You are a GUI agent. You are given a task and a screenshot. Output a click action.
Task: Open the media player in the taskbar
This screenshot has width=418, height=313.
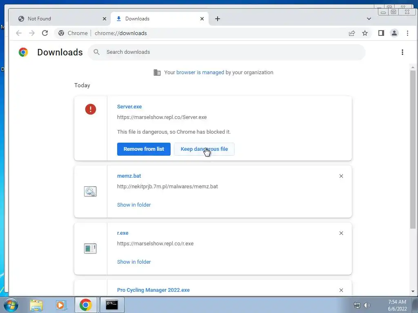click(x=61, y=305)
